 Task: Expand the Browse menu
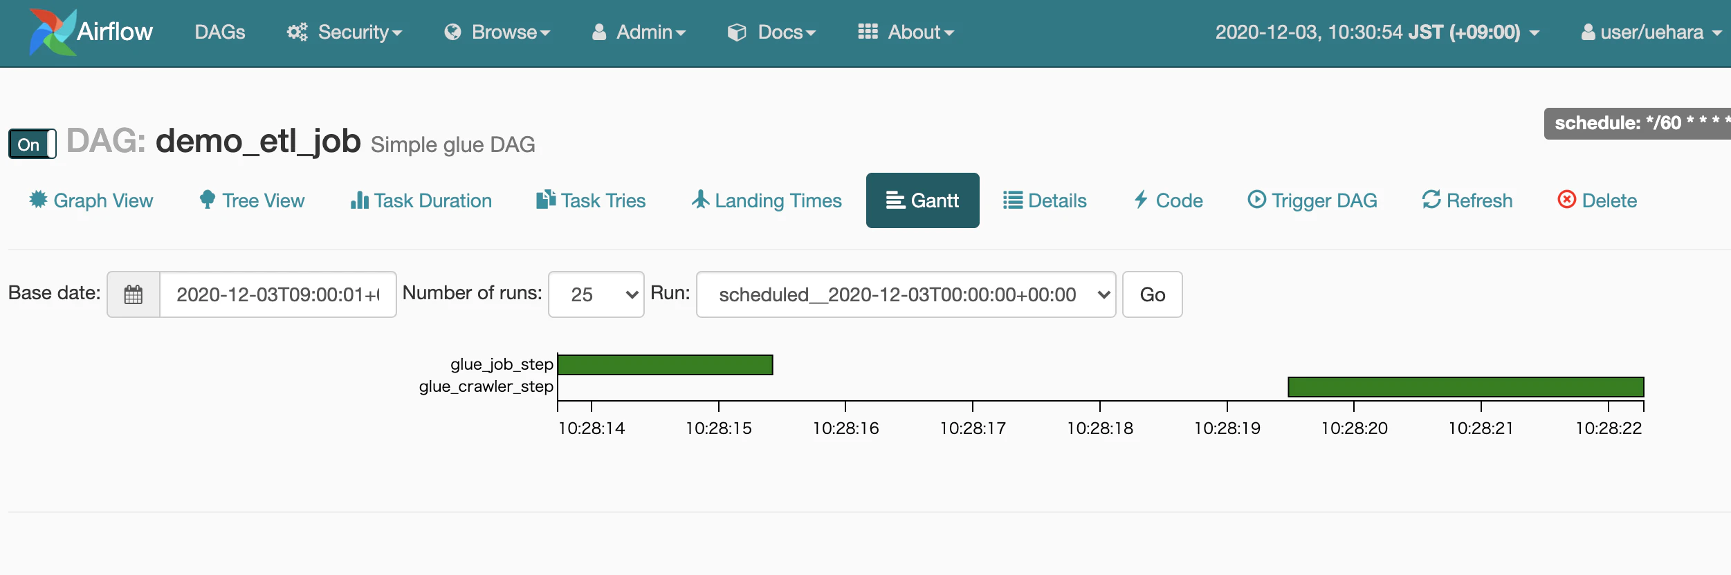[497, 32]
